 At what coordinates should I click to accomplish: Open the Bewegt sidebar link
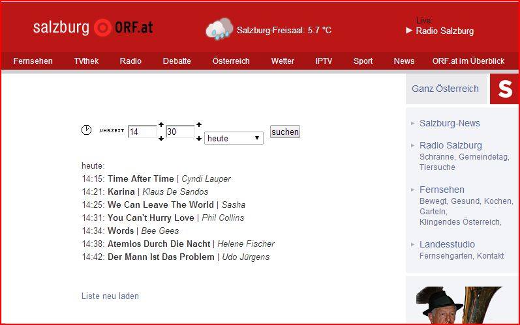[434, 201]
